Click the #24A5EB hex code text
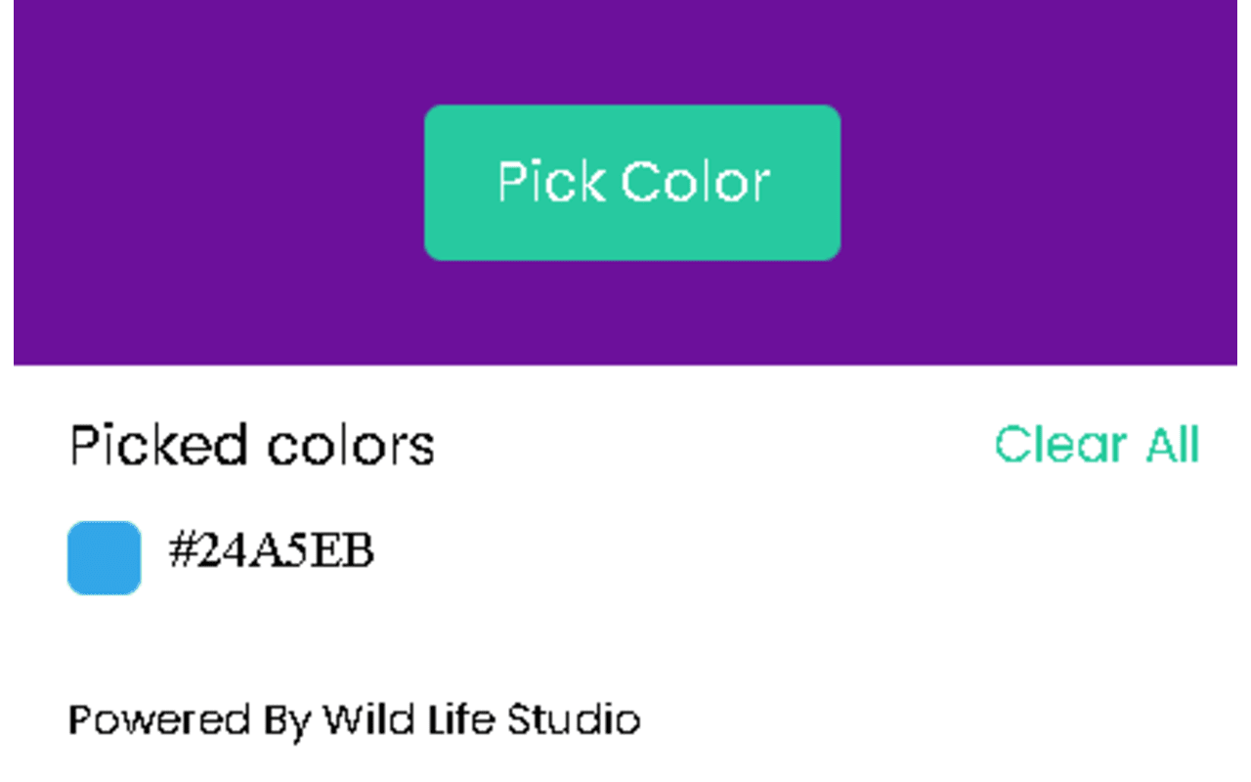The image size is (1251, 782). coord(271,552)
